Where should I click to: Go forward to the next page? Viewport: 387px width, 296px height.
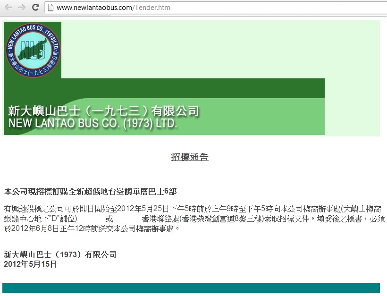pos(22,8)
